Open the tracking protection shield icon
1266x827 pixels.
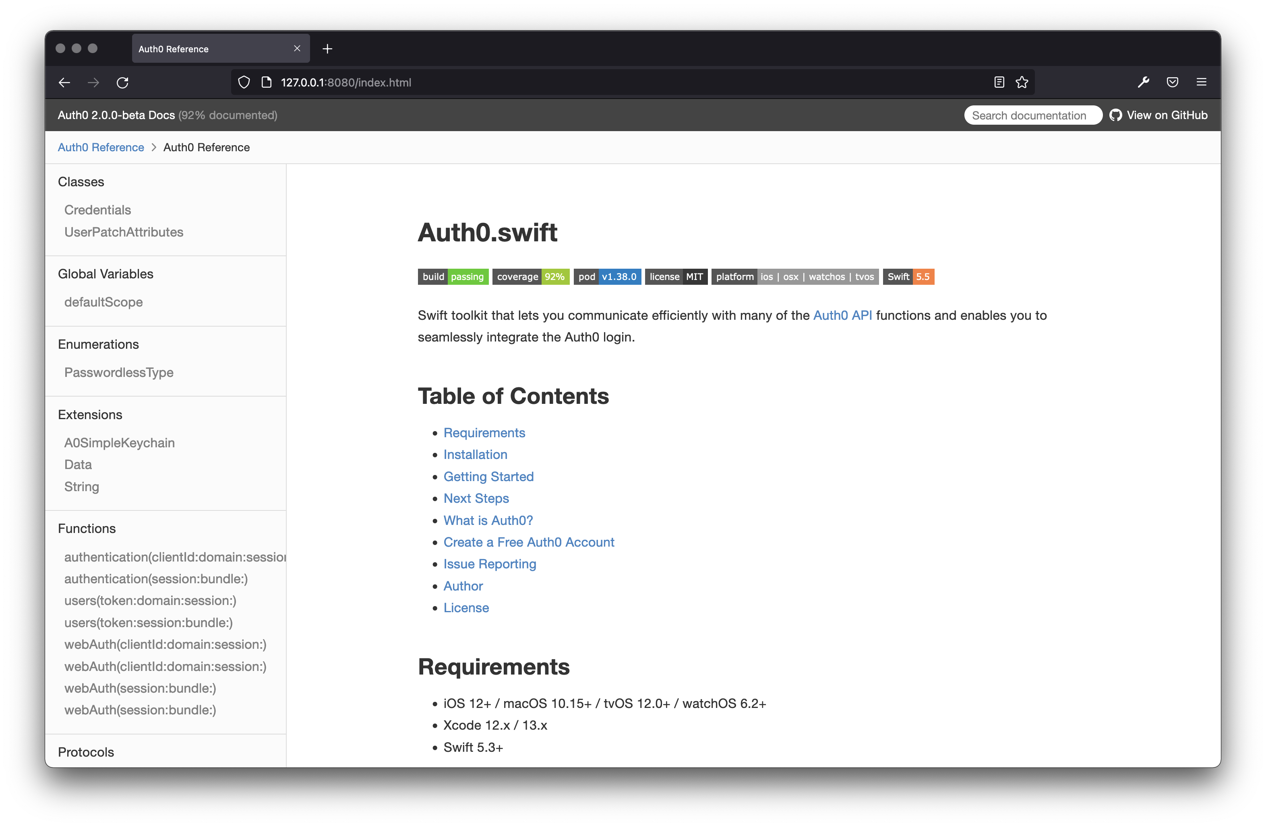point(244,82)
